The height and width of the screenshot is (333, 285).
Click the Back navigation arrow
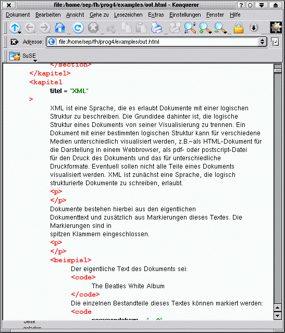coord(30,28)
